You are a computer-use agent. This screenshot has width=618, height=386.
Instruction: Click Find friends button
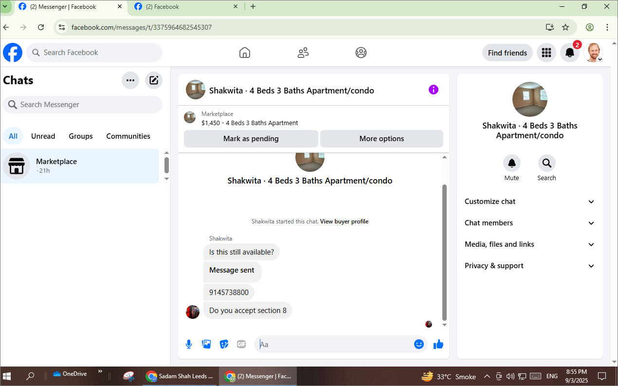click(x=508, y=53)
